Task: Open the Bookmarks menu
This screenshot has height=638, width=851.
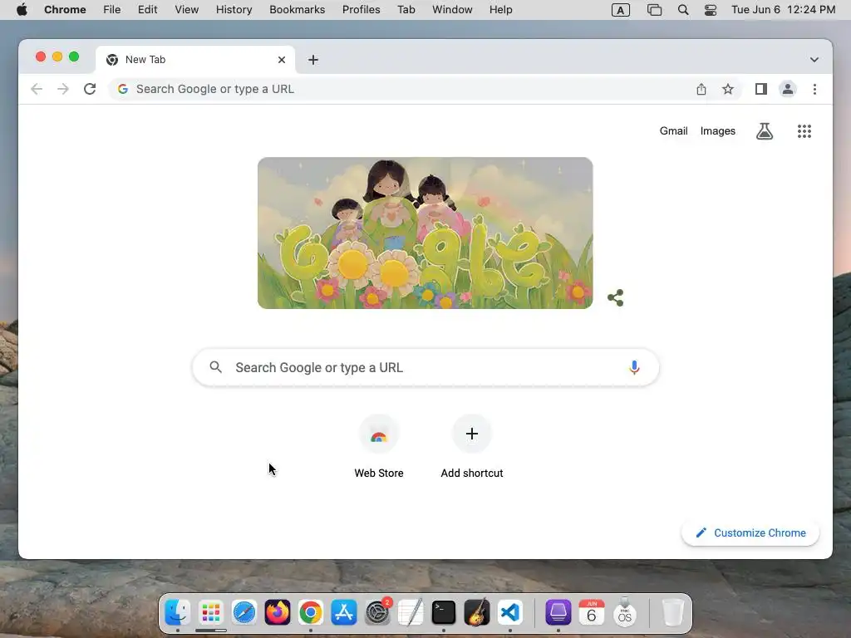Action: (297, 10)
